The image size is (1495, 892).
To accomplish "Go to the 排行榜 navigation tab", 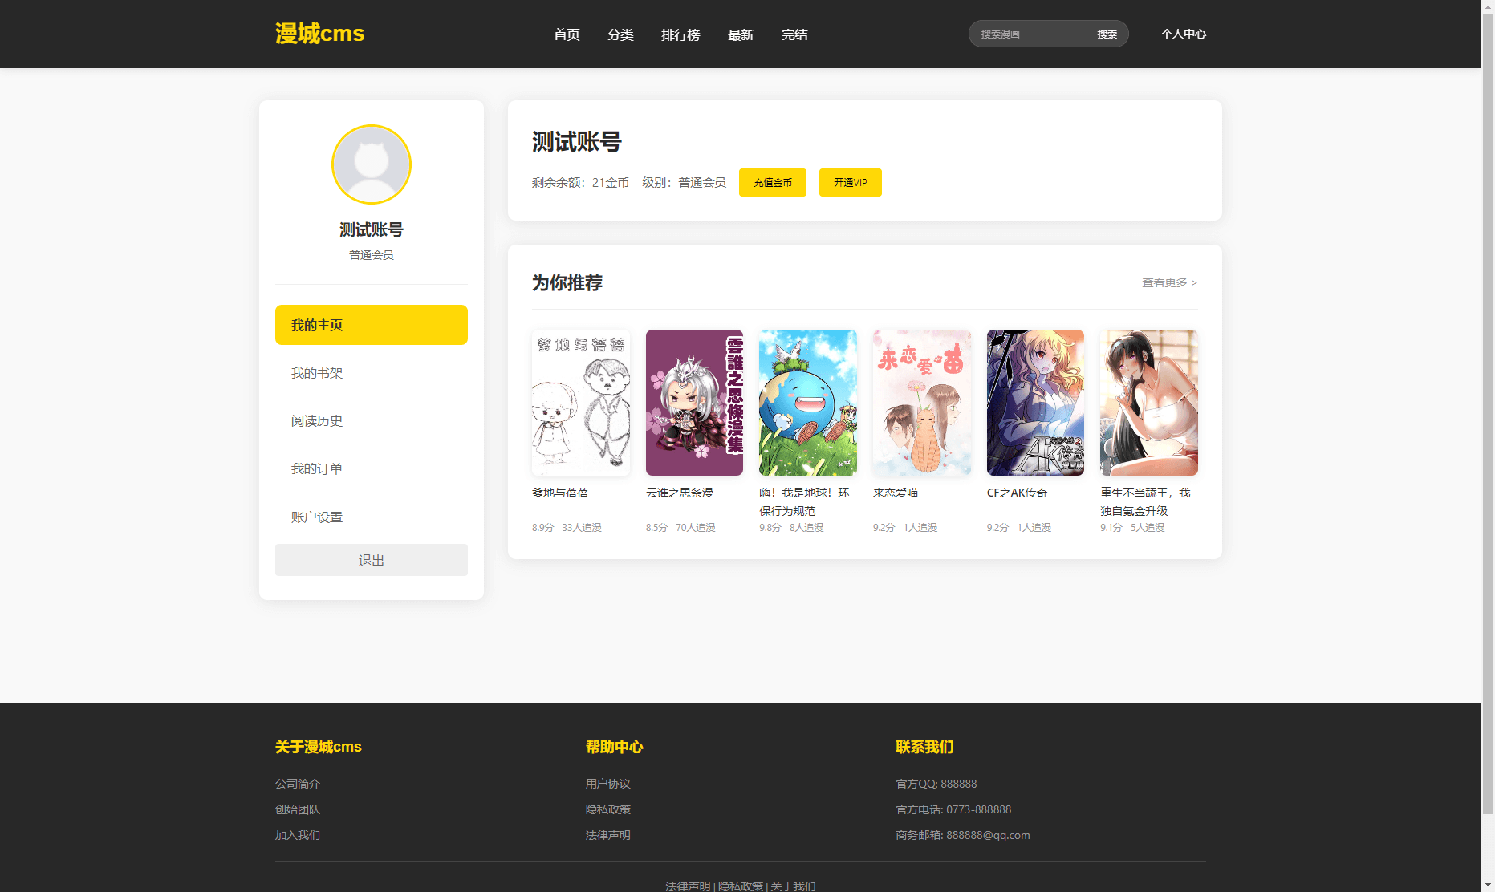I will point(680,34).
